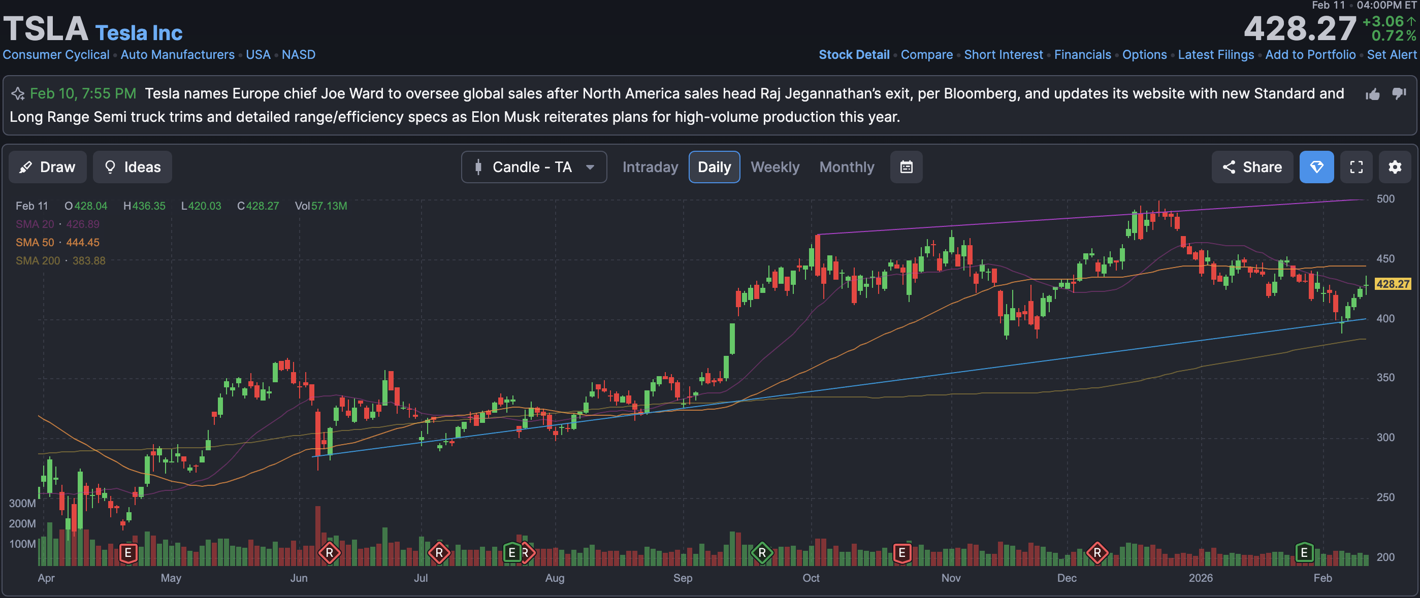Screen dimensions: 1420x598
Task: Switch chart to Intraday timeframe
Action: click(650, 167)
